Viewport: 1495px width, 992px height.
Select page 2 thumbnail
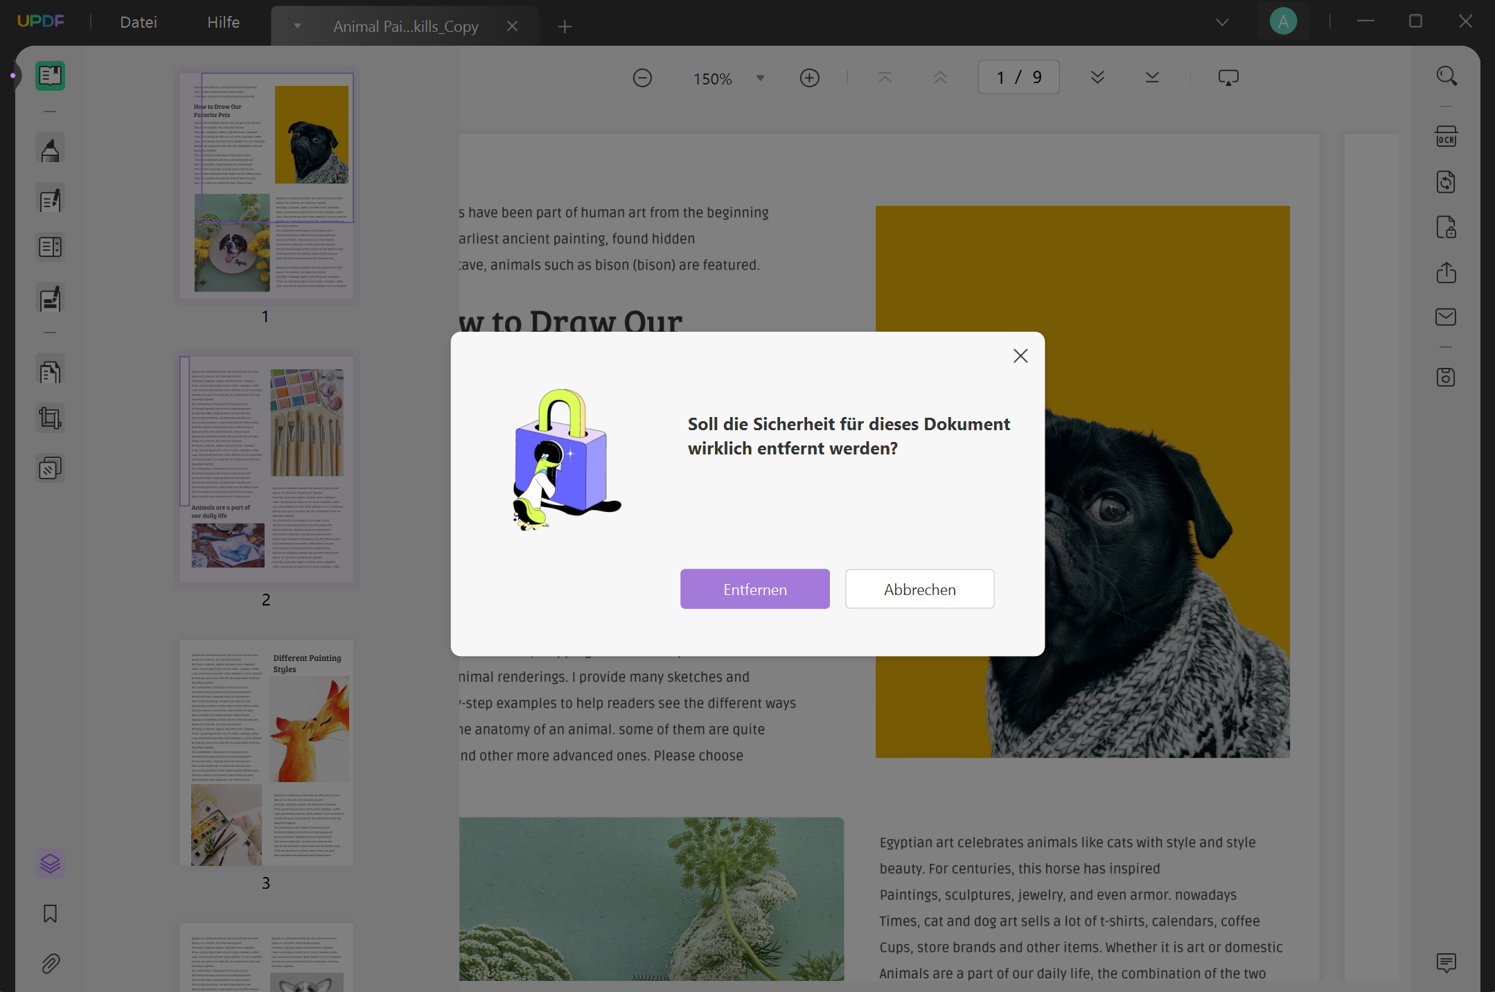point(266,469)
